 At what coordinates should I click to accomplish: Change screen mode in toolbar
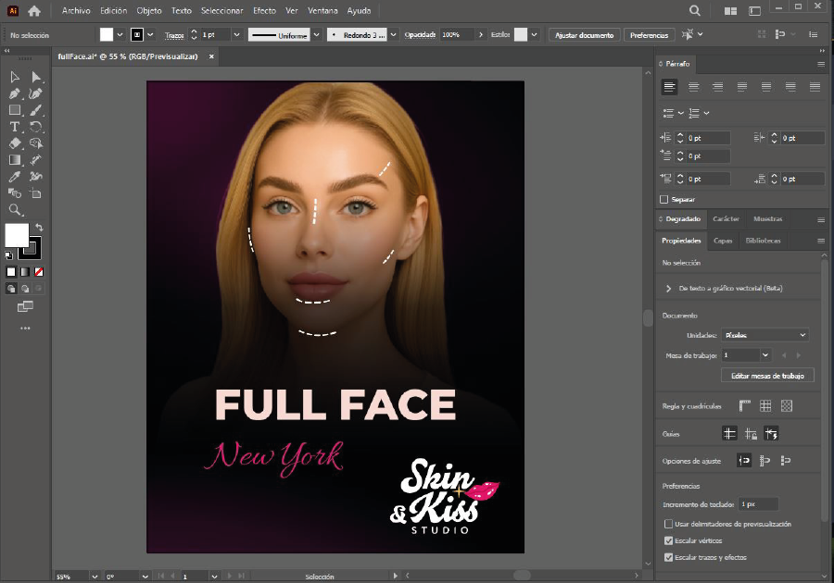click(x=25, y=306)
